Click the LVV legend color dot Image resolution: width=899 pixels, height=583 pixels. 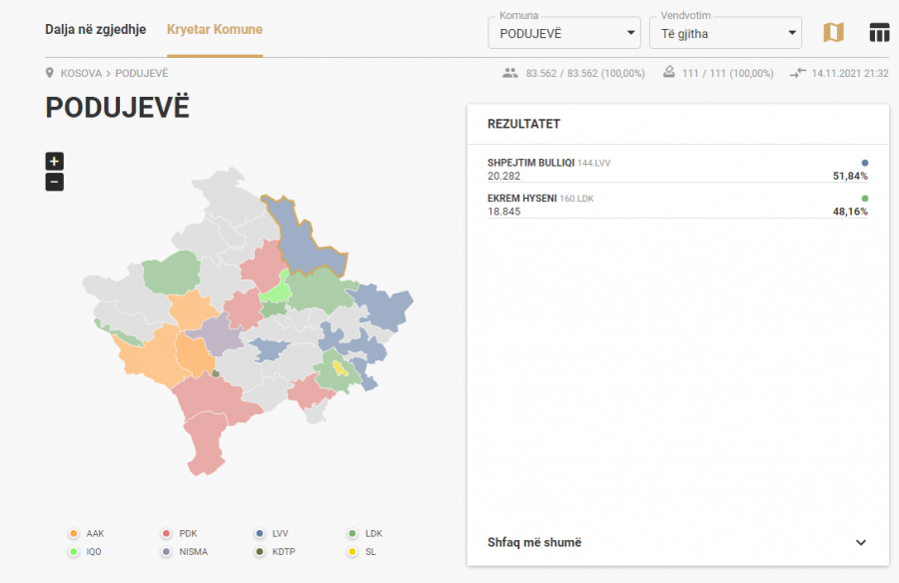(260, 534)
